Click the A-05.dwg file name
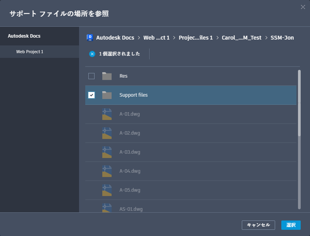The width and height of the screenshot is (310, 236). (x=130, y=190)
